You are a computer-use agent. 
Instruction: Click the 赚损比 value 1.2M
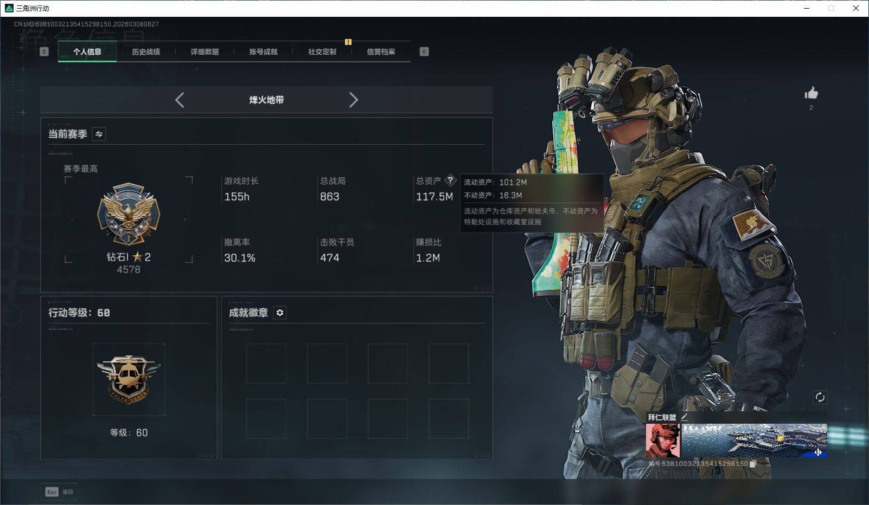click(x=428, y=258)
